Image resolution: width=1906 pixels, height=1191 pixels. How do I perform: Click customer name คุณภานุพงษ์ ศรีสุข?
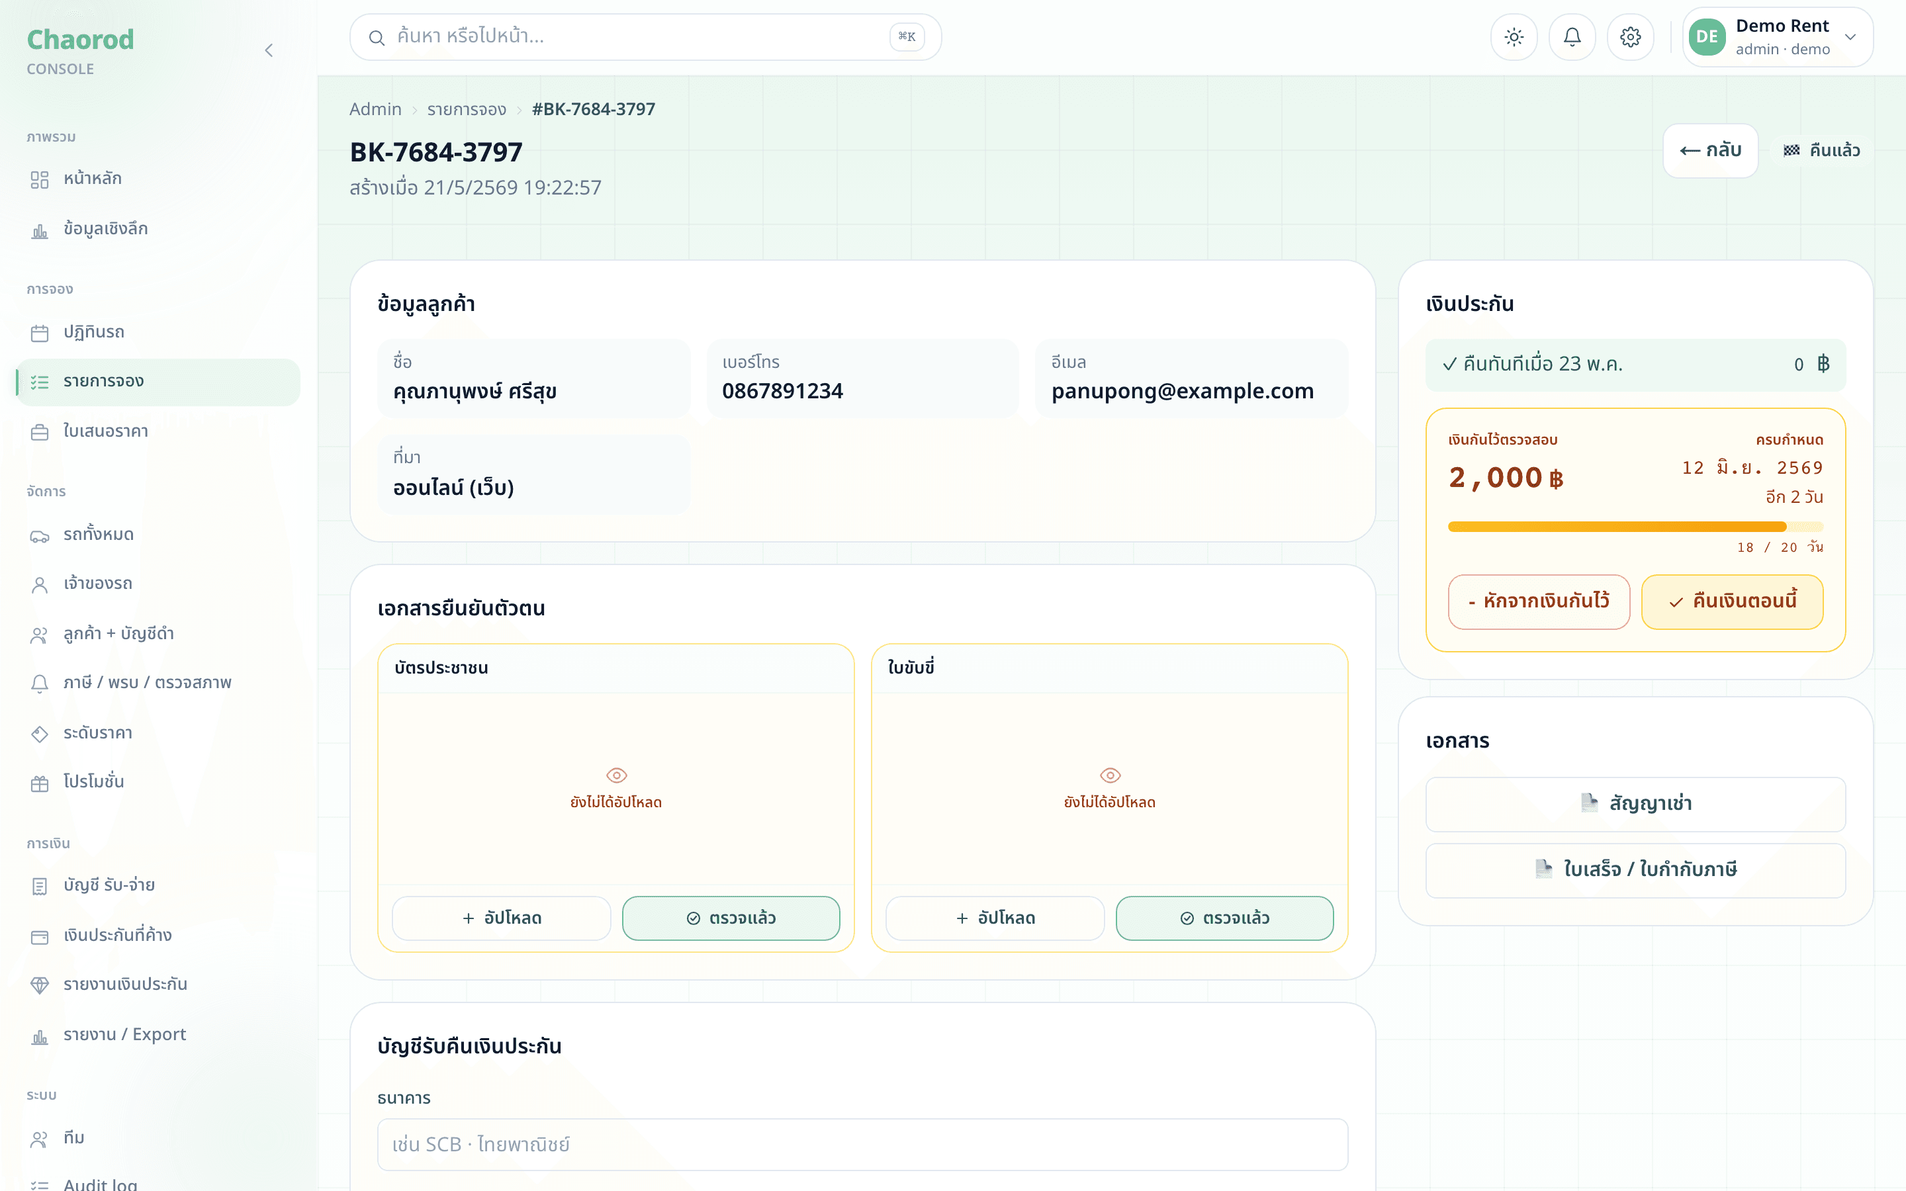(475, 392)
